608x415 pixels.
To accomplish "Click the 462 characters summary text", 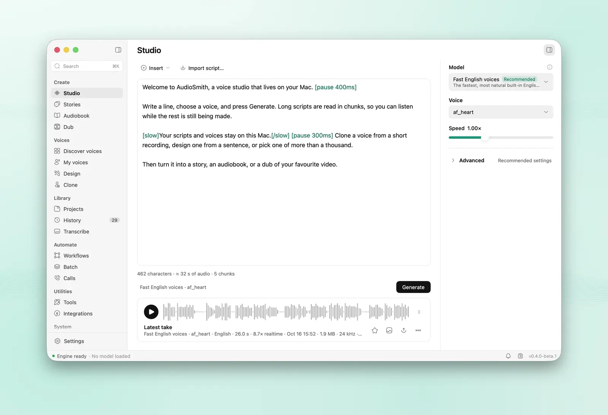I will click(186, 274).
